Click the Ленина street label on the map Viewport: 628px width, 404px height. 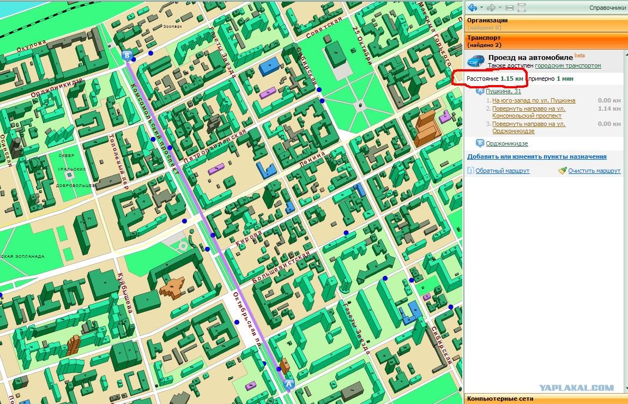pos(312,160)
